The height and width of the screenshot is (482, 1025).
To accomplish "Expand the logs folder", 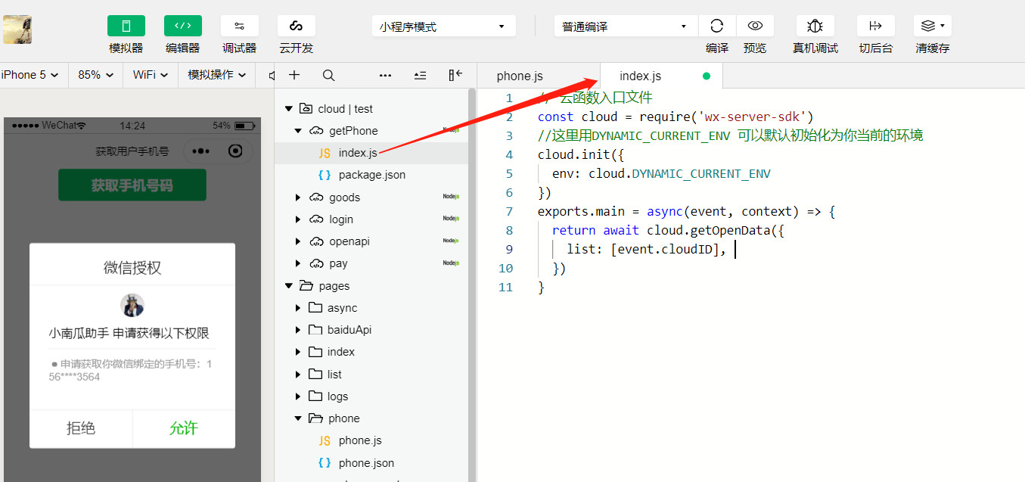I will [x=298, y=396].
